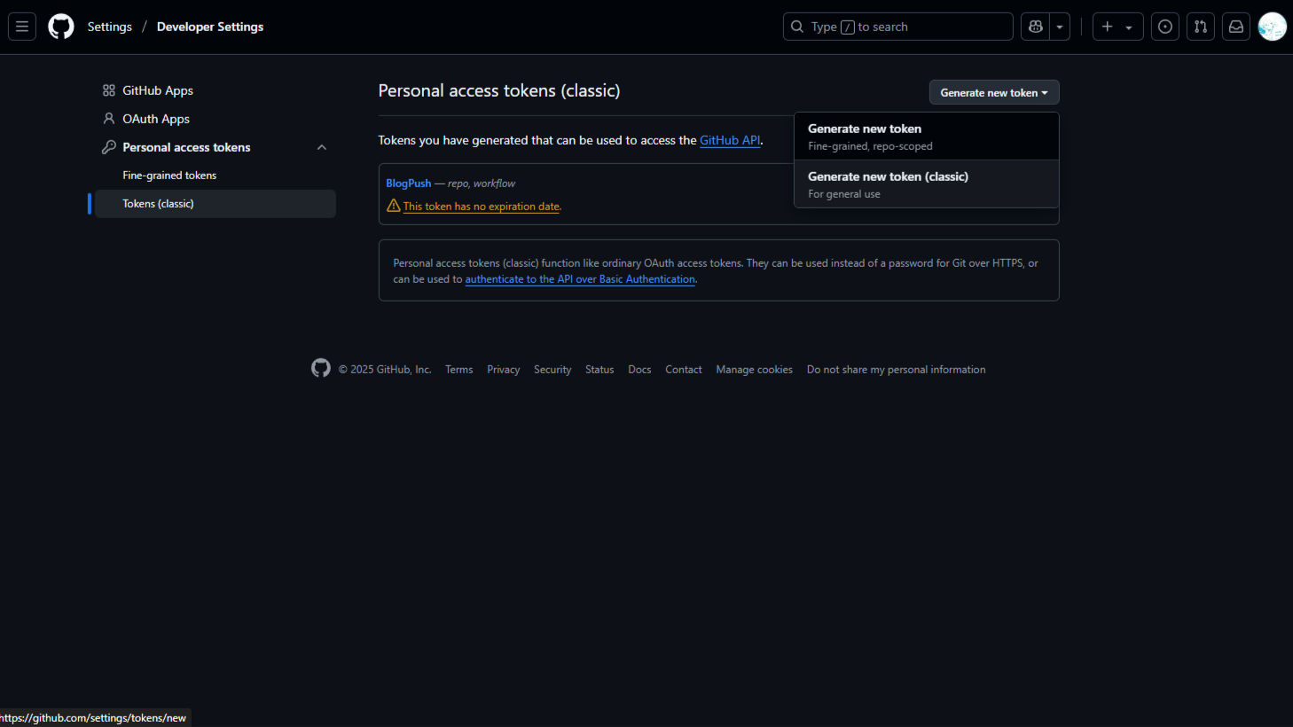Open the GitHub API link

tap(730, 140)
